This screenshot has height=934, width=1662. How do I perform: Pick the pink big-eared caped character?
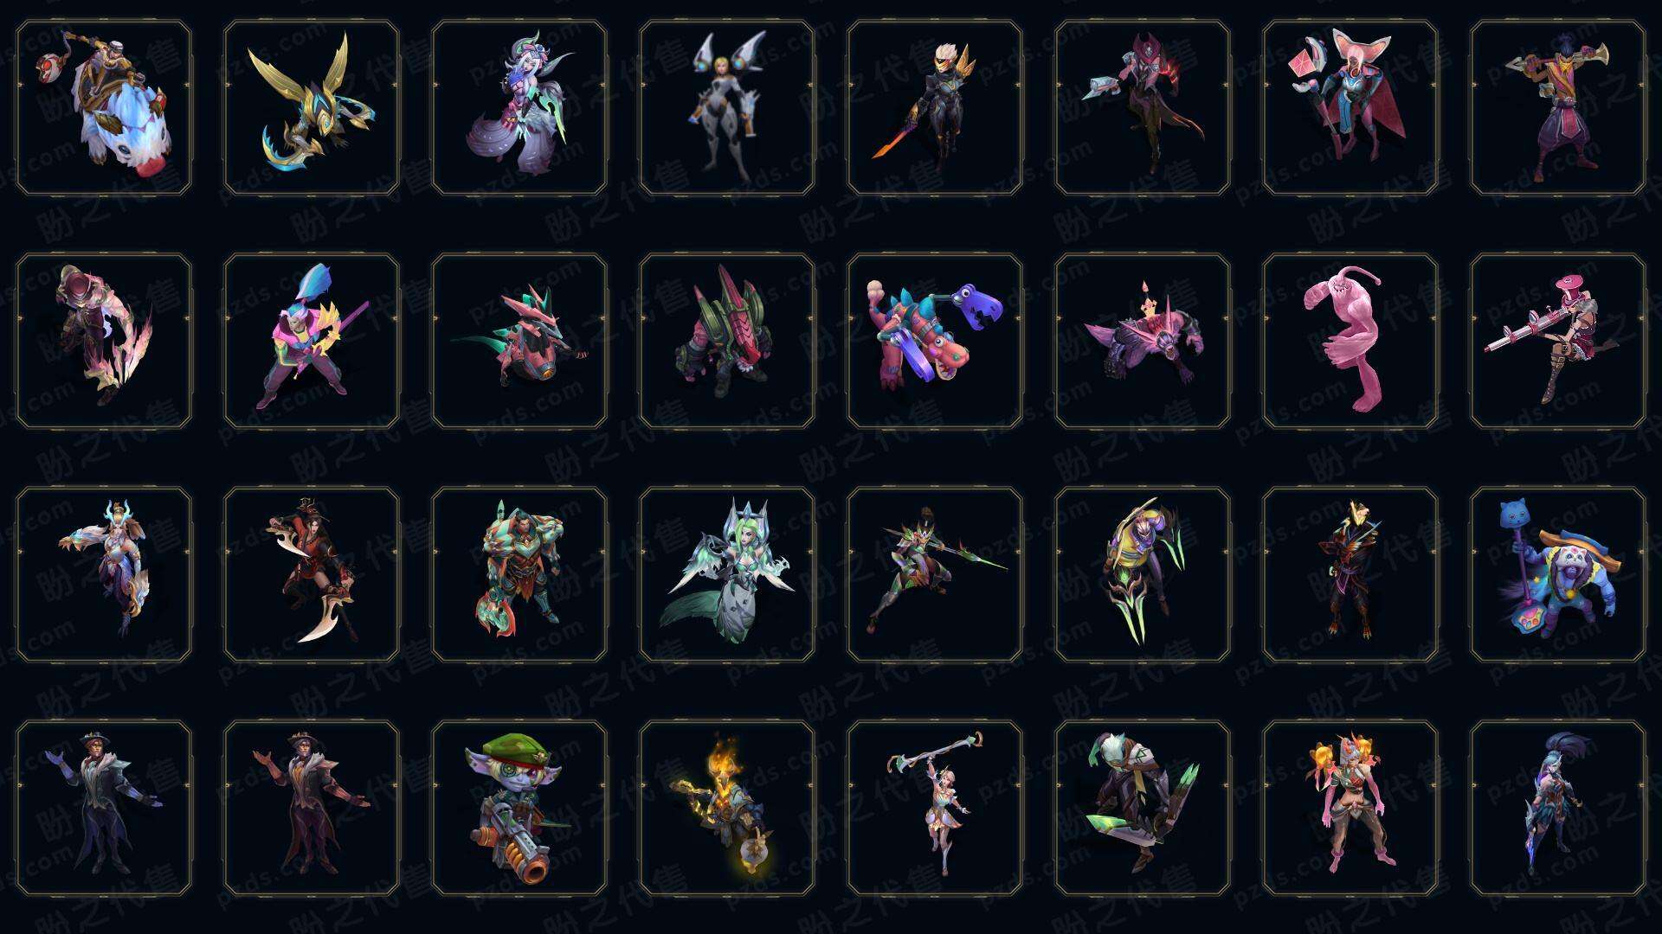(1350, 108)
